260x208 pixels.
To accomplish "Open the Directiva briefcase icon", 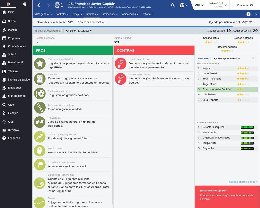I will tap(4, 130).
